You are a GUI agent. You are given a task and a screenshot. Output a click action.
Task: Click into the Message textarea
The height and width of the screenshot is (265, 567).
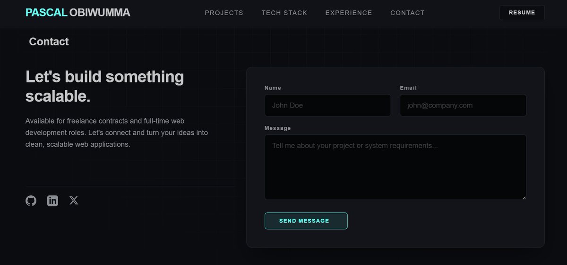click(395, 167)
